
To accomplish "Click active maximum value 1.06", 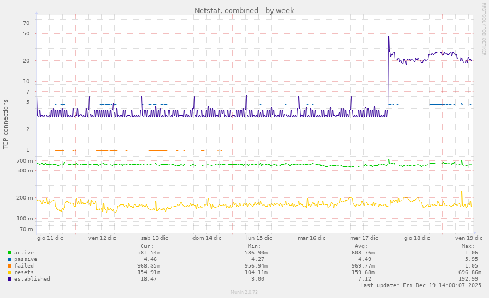I will point(472,253).
